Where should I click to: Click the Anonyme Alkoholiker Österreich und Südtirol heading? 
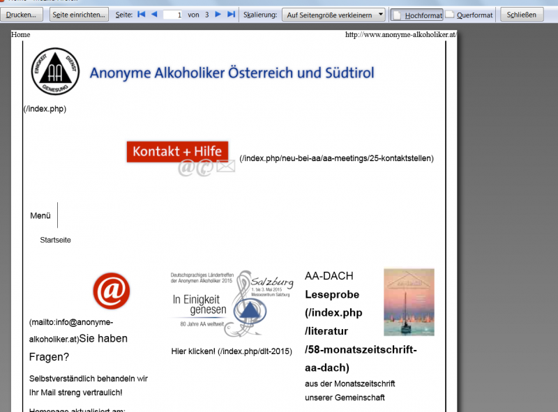coord(232,73)
